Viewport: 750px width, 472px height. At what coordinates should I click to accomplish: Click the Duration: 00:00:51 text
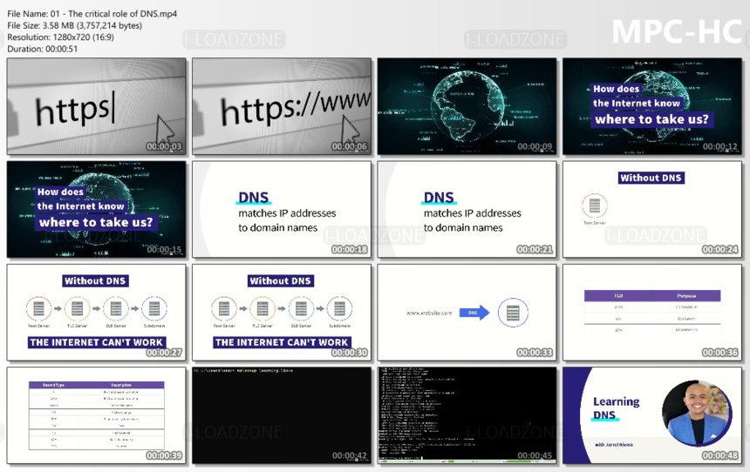(x=42, y=49)
